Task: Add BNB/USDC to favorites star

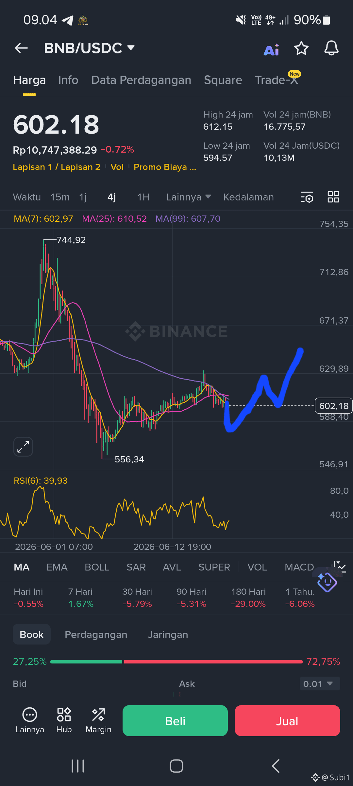Action: pos(301,48)
